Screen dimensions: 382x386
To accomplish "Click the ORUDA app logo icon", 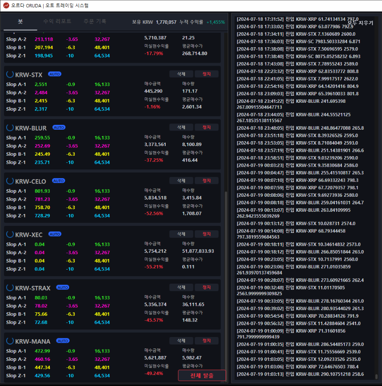I will pos(6,5).
